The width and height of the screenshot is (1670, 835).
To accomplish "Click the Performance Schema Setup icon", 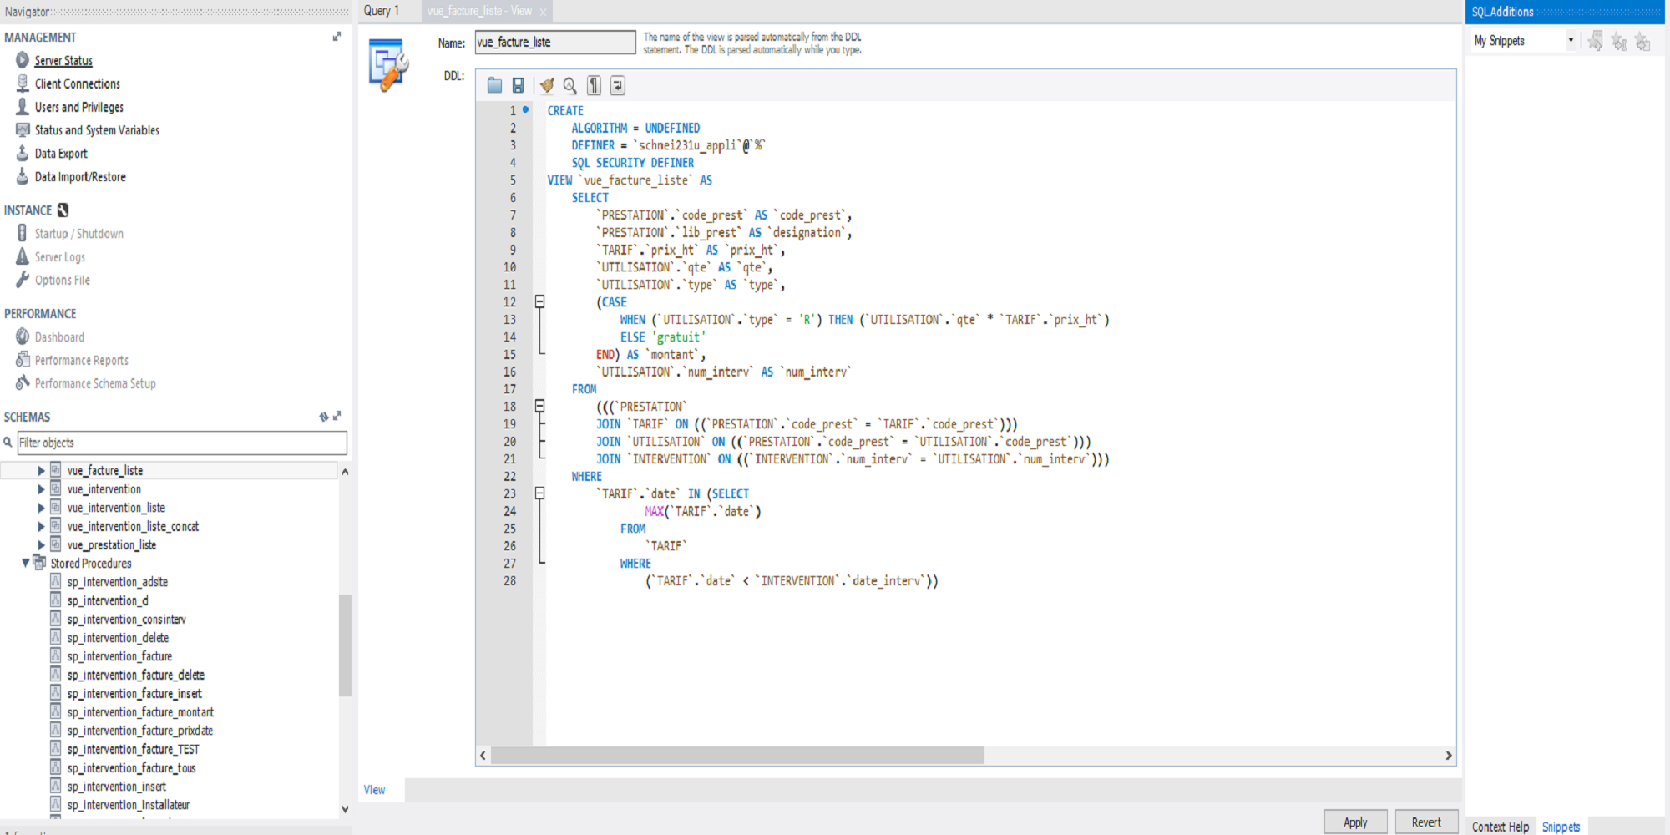I will 23,382.
